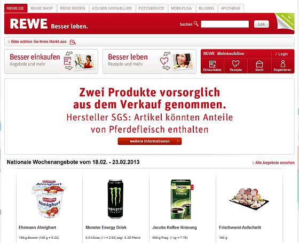This screenshot has height=243, width=299.
Task: Click the REWE Besser leben logo
Action: point(49,24)
